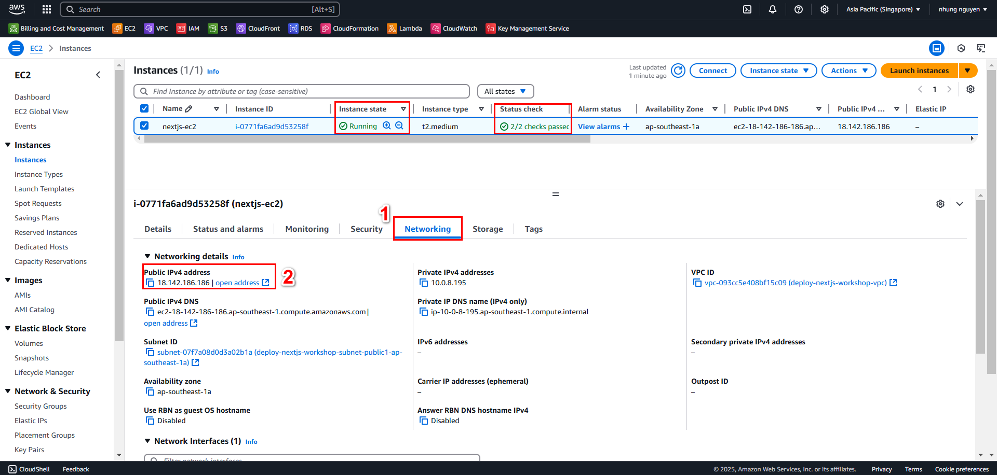Copy the public IPv4 address 18.142.186.186
The width and height of the screenshot is (997, 475).
tap(150, 283)
